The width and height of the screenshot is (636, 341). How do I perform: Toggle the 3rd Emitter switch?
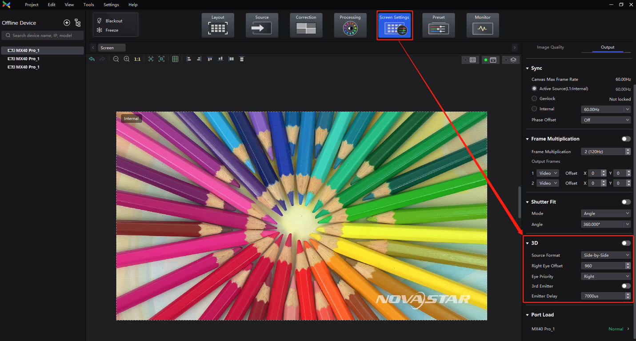pyautogui.click(x=626, y=286)
